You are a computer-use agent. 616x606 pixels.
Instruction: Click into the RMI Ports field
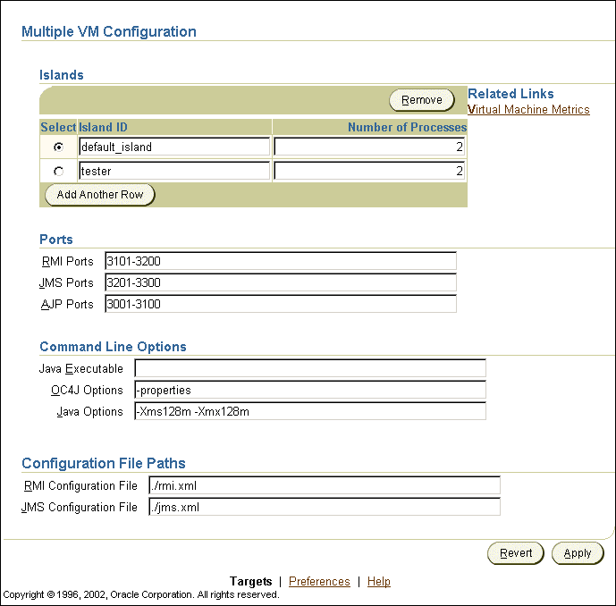click(281, 261)
